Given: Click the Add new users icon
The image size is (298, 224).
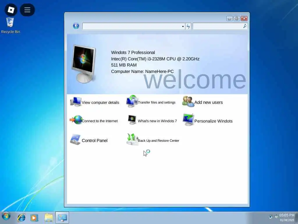Looking at the screenshot, I should click(188, 102).
